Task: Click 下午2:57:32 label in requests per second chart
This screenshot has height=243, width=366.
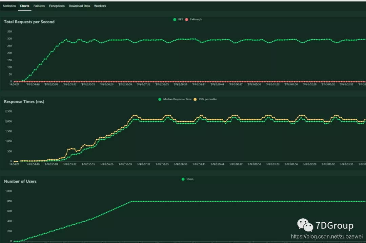Action: click(x=144, y=84)
